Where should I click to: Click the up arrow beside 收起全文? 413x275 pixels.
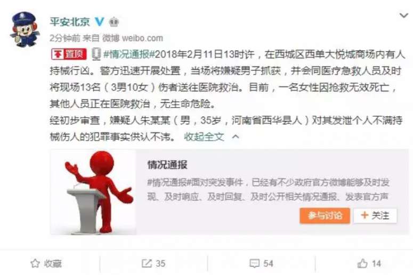pos(236,137)
